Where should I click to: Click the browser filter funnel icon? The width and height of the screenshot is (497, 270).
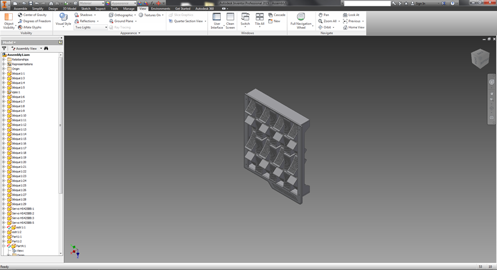[x=4, y=48]
